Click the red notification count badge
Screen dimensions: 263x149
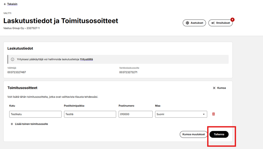(232, 20)
